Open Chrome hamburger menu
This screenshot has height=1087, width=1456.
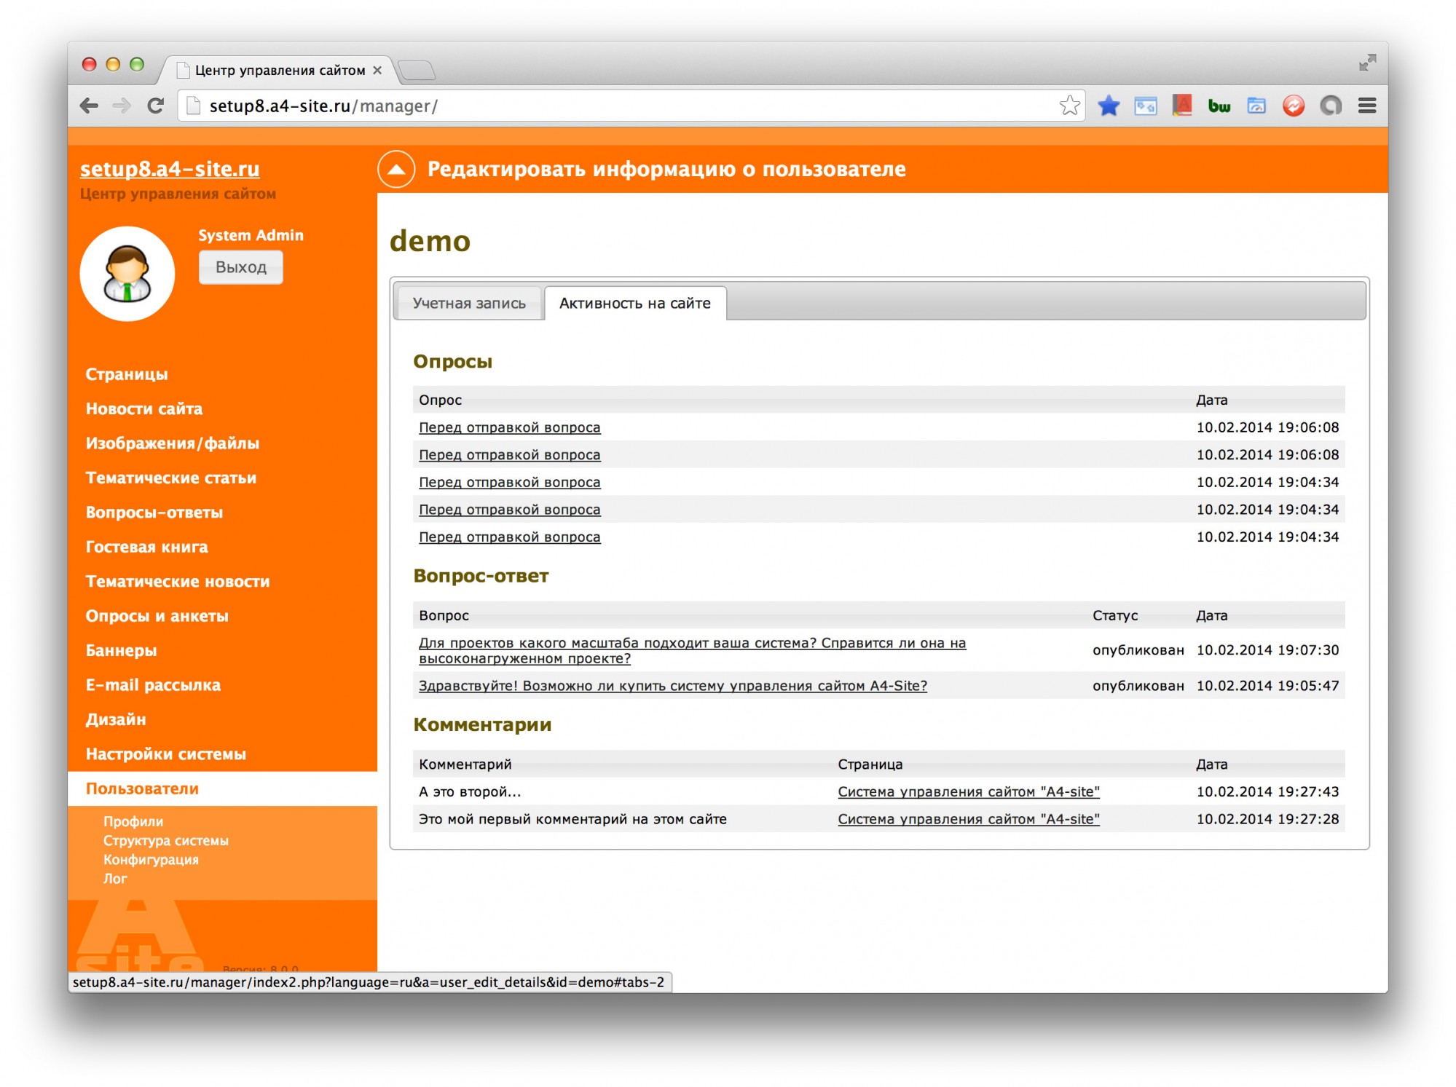point(1366,106)
